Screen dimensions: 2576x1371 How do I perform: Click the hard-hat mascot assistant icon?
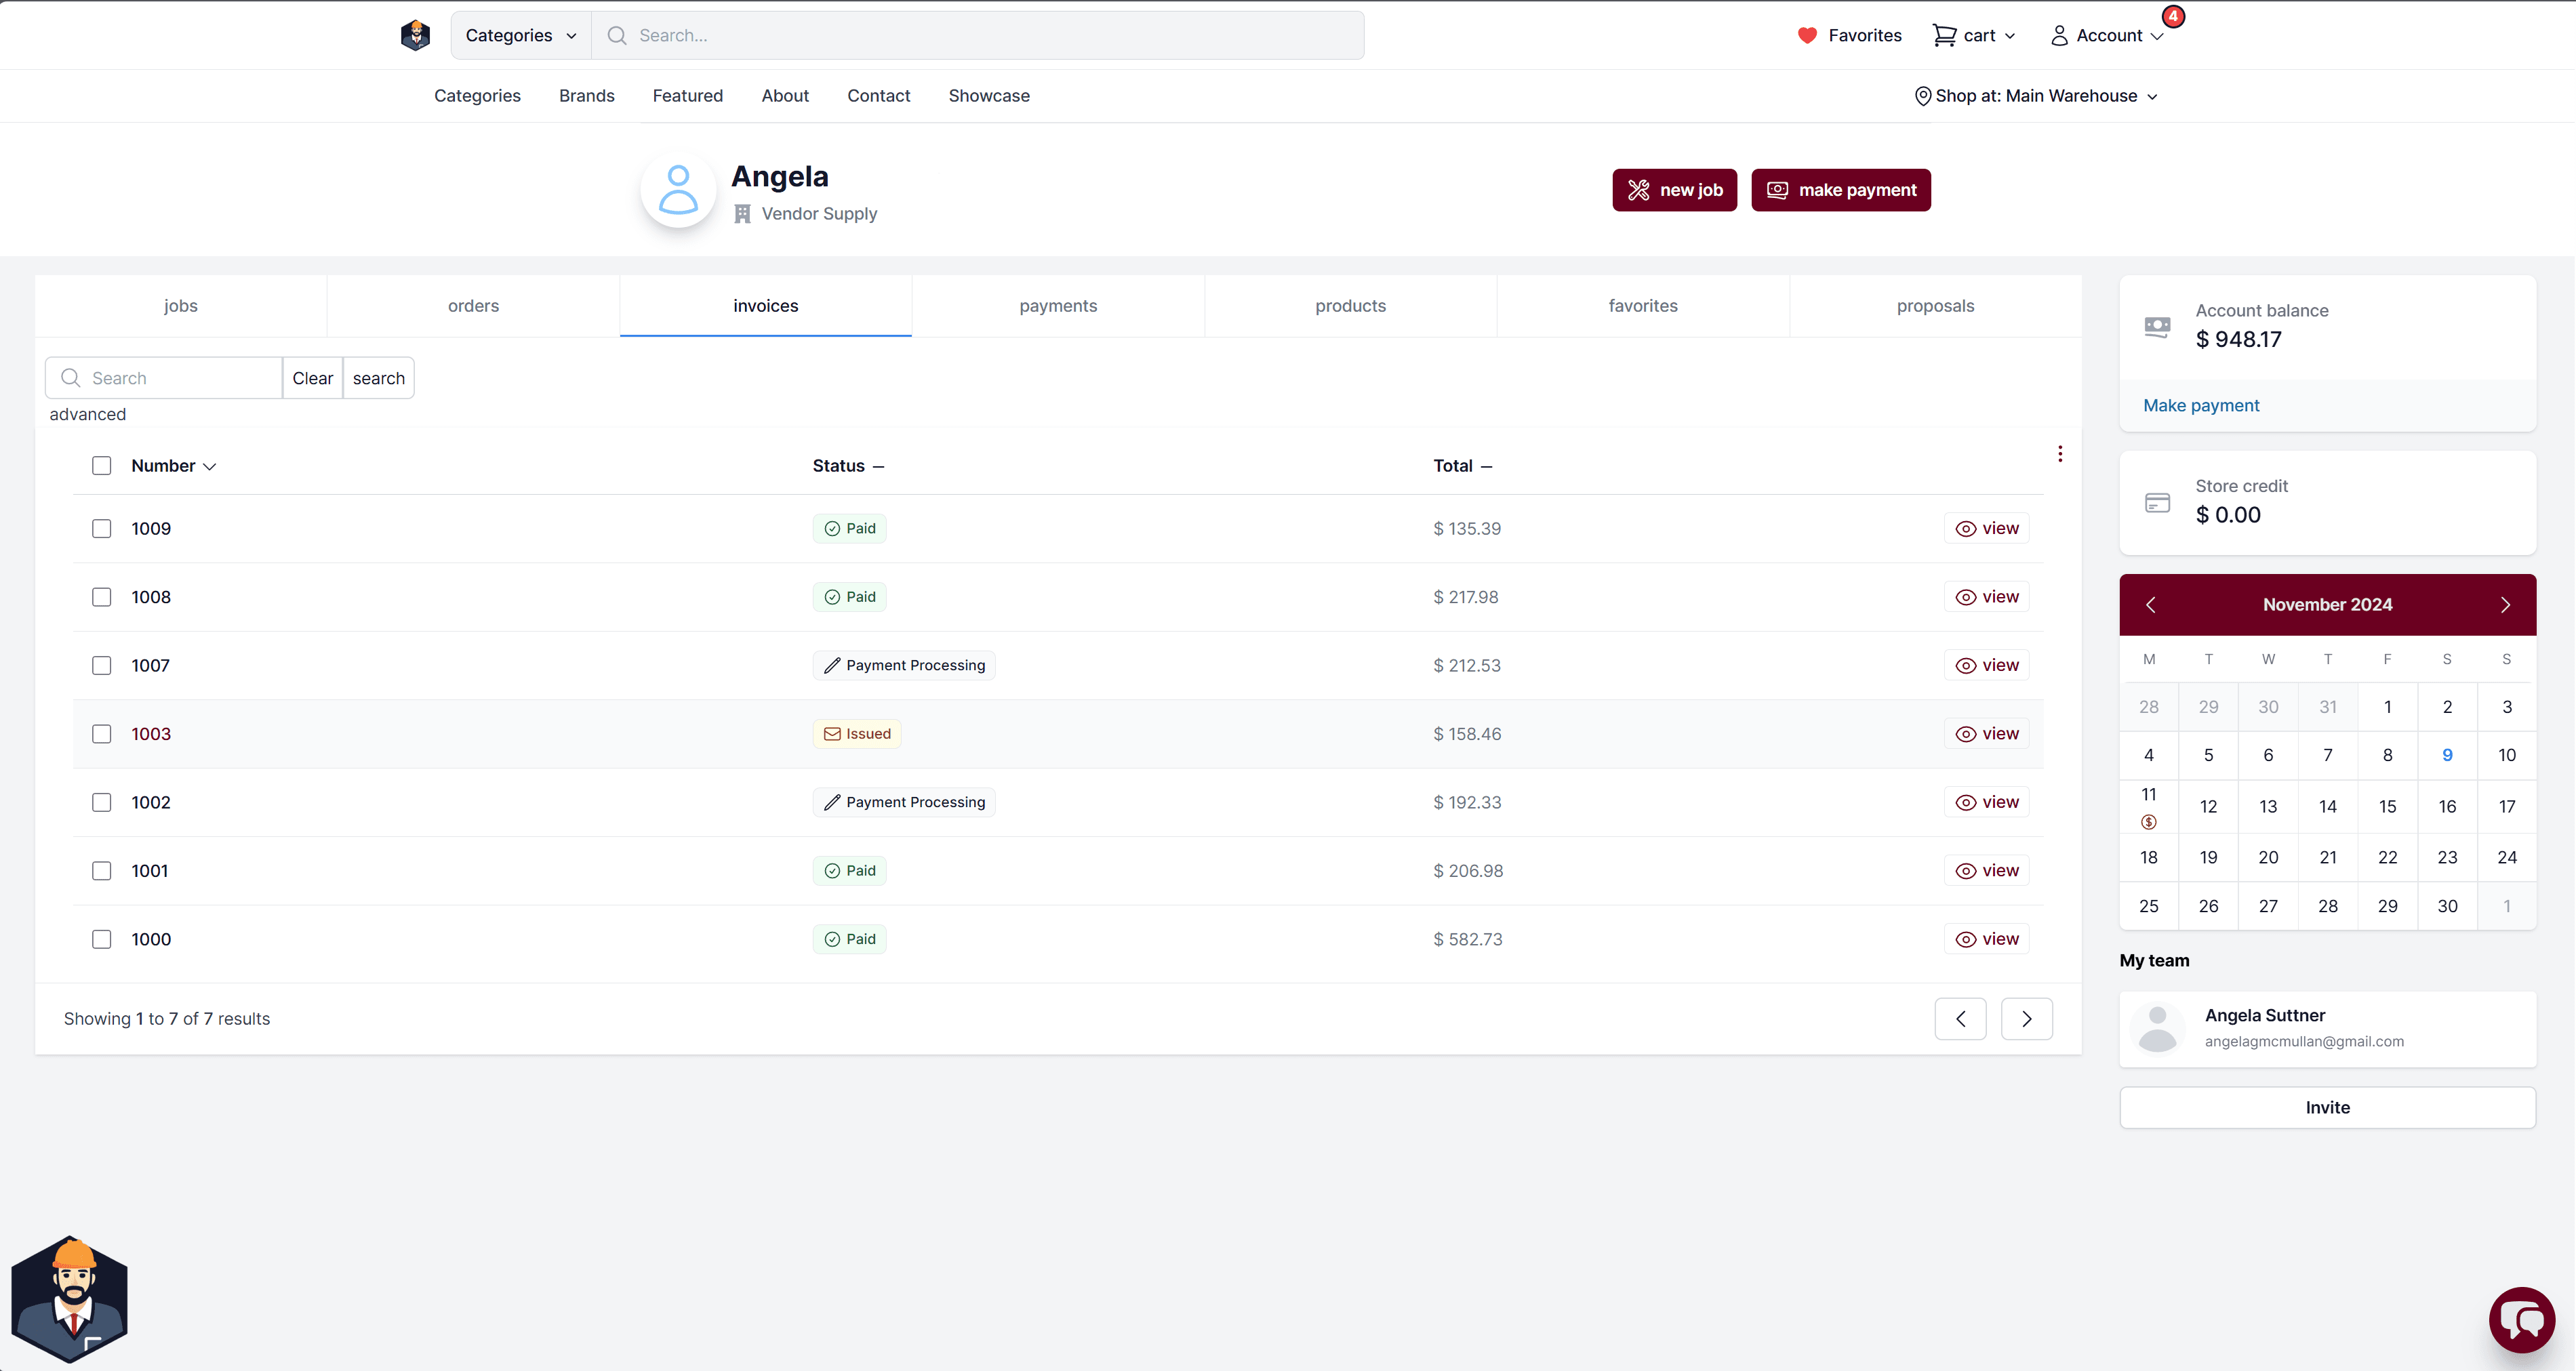click(x=70, y=1299)
